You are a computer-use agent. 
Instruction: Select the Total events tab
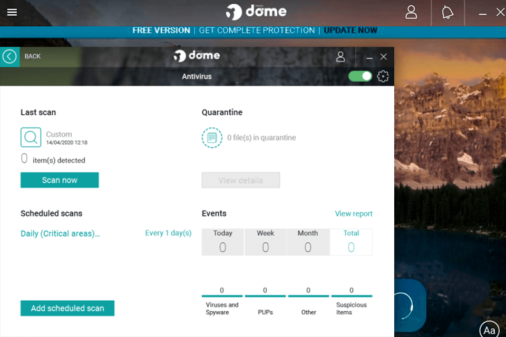coord(351,242)
